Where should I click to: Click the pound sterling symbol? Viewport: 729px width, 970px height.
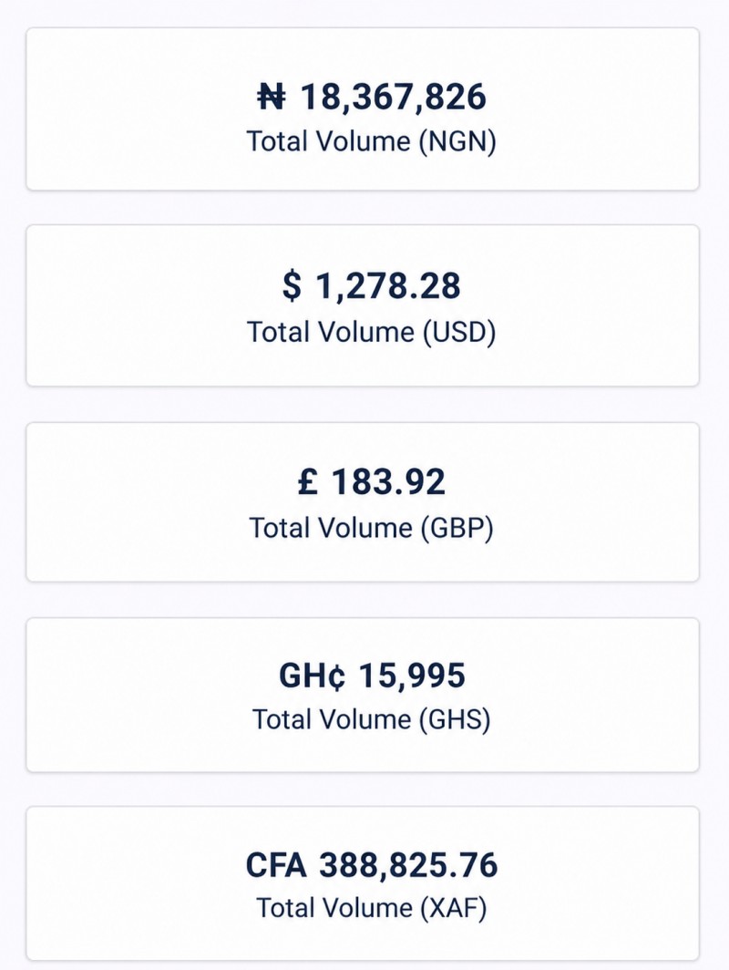[308, 481]
